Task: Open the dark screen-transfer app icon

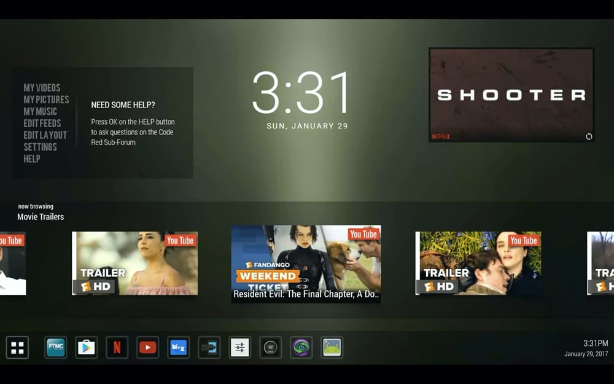Action: pyautogui.click(x=209, y=347)
